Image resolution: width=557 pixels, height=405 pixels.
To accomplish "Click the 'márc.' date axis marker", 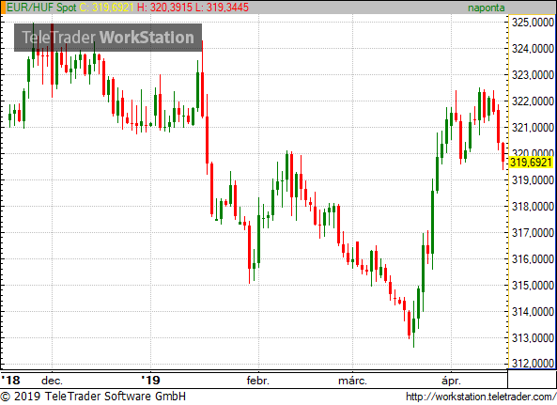I will (x=352, y=381).
